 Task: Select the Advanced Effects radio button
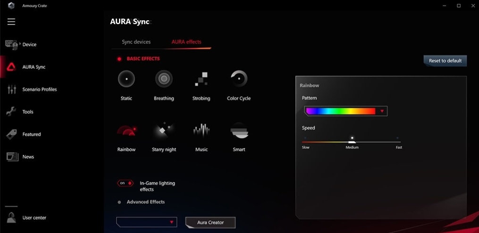(x=119, y=202)
